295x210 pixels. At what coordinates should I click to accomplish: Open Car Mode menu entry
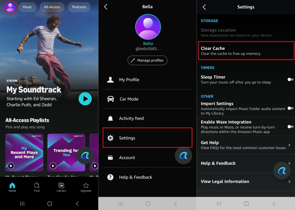tap(147, 99)
